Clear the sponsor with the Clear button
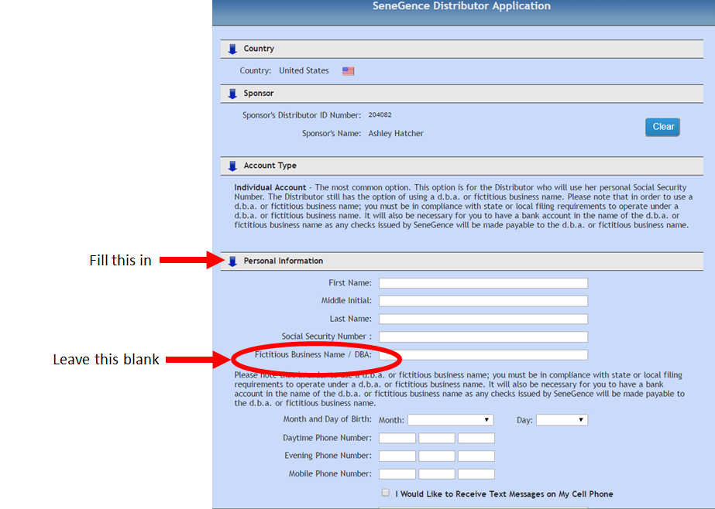715x509 pixels. click(x=662, y=127)
